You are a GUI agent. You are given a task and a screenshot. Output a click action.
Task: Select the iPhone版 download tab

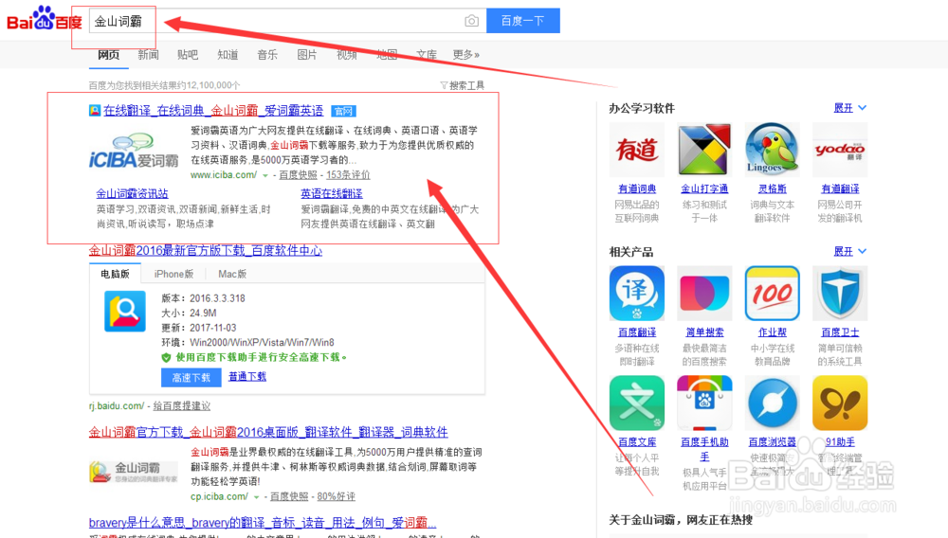(173, 274)
